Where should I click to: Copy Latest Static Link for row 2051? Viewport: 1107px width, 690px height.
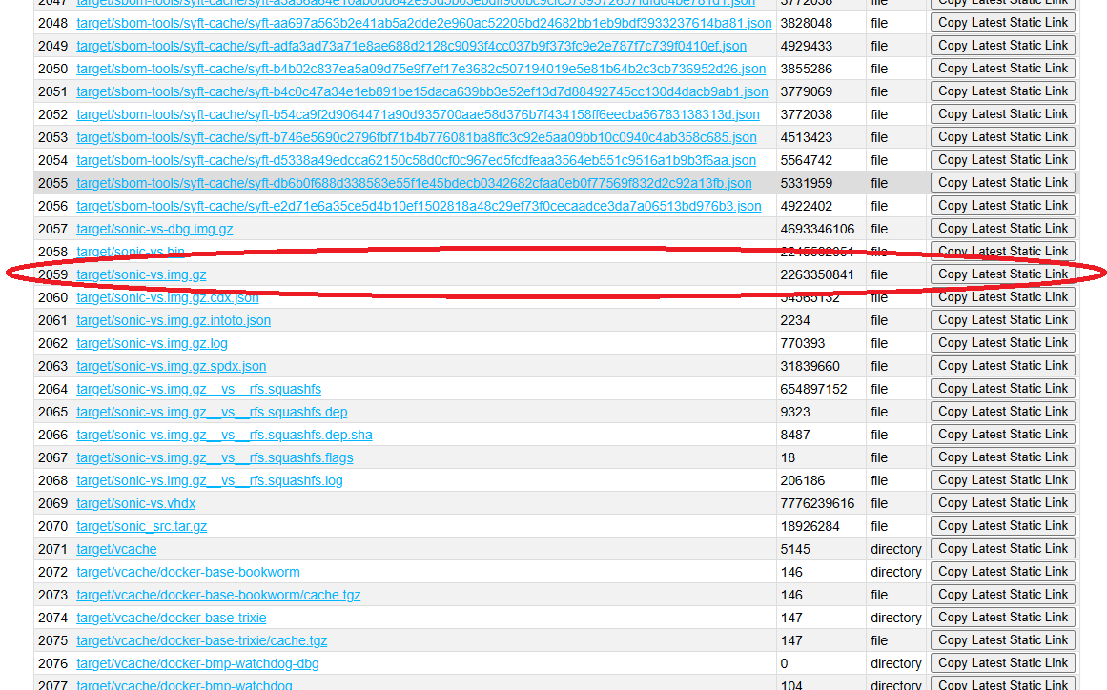[1002, 91]
